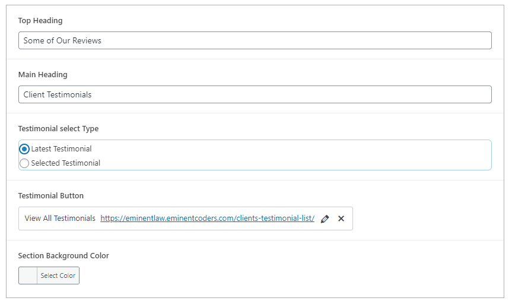
Task: Choose the Selected Testimonial radio option
Action: [x=24, y=163]
